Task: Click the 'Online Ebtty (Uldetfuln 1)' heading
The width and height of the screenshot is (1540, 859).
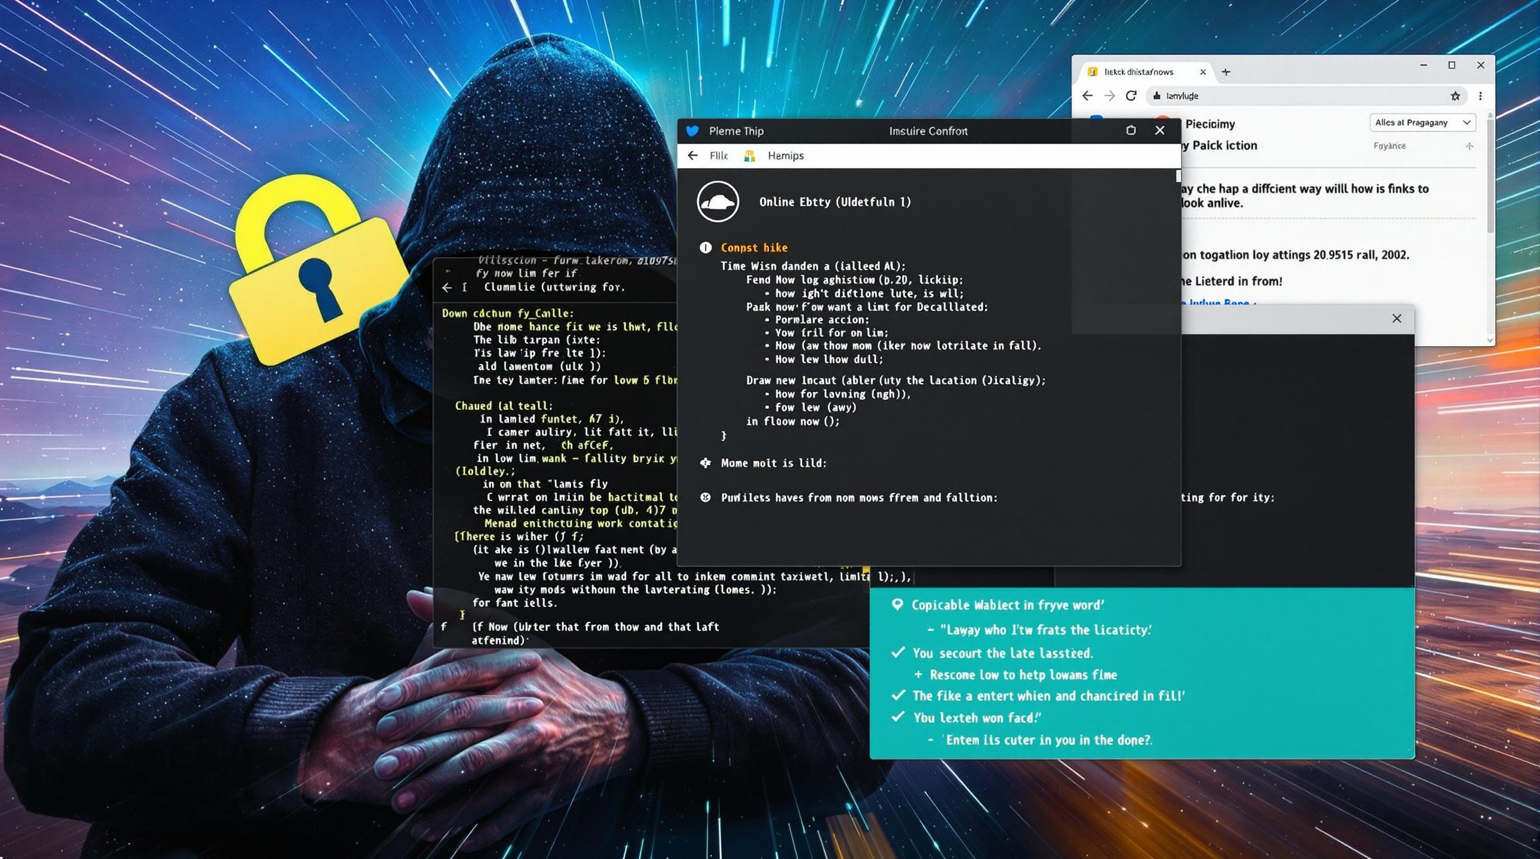Action: 835,202
